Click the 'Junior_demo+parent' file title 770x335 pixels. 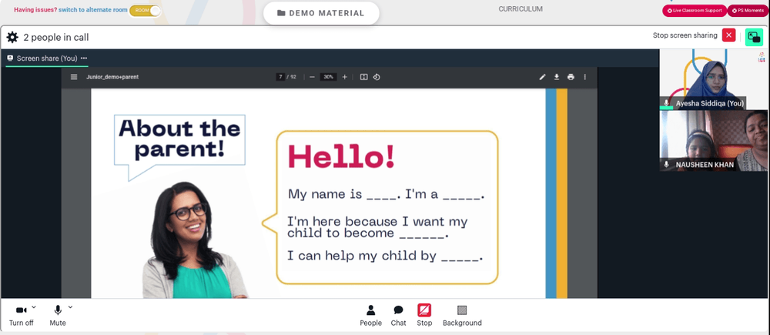click(x=112, y=77)
